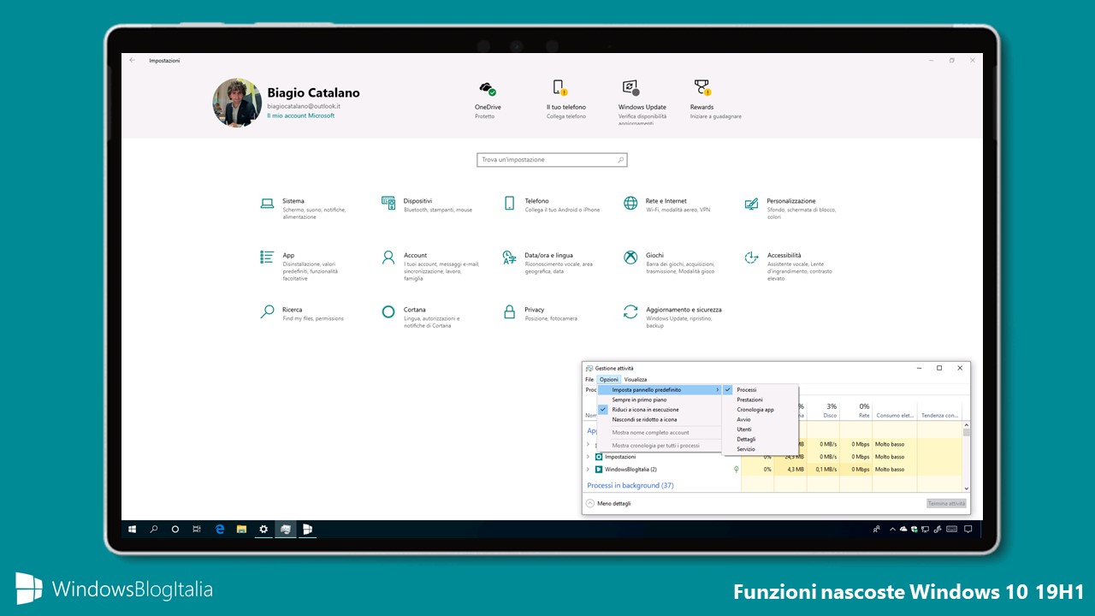Open Aggiornamento e sicurezza settings
1095x616 pixels.
pos(672,317)
